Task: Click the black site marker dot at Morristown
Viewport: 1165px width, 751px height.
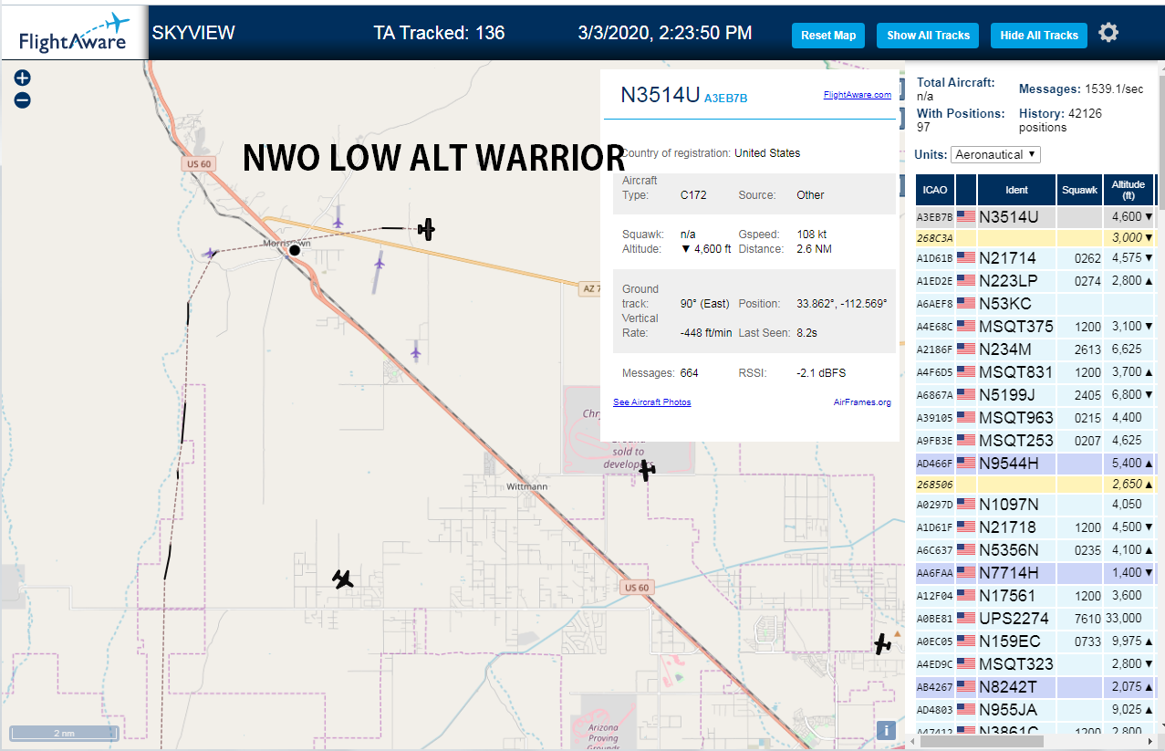Action: (x=294, y=249)
